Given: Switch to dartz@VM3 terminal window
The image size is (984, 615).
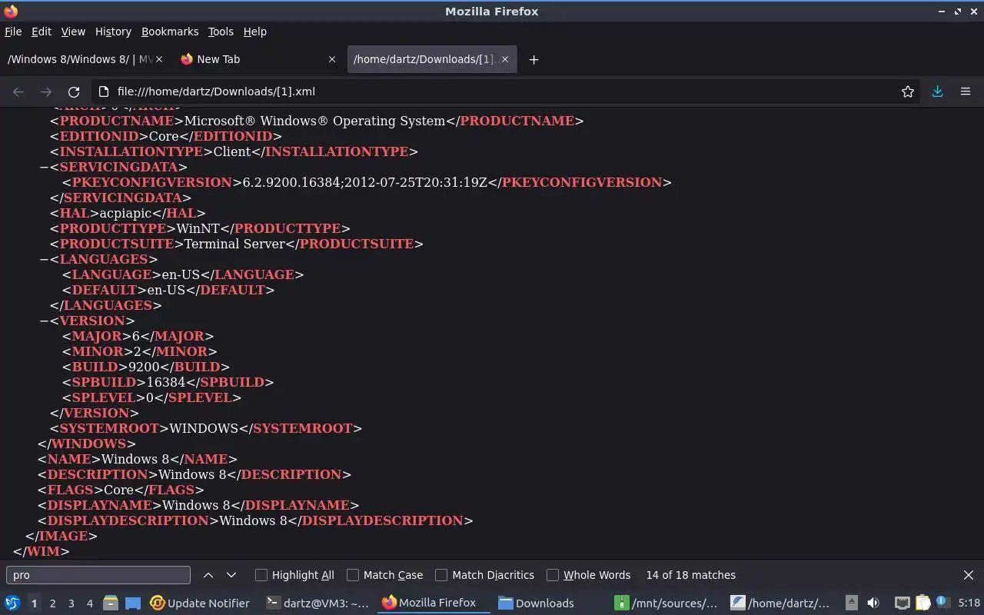Looking at the screenshot, I should tap(317, 603).
